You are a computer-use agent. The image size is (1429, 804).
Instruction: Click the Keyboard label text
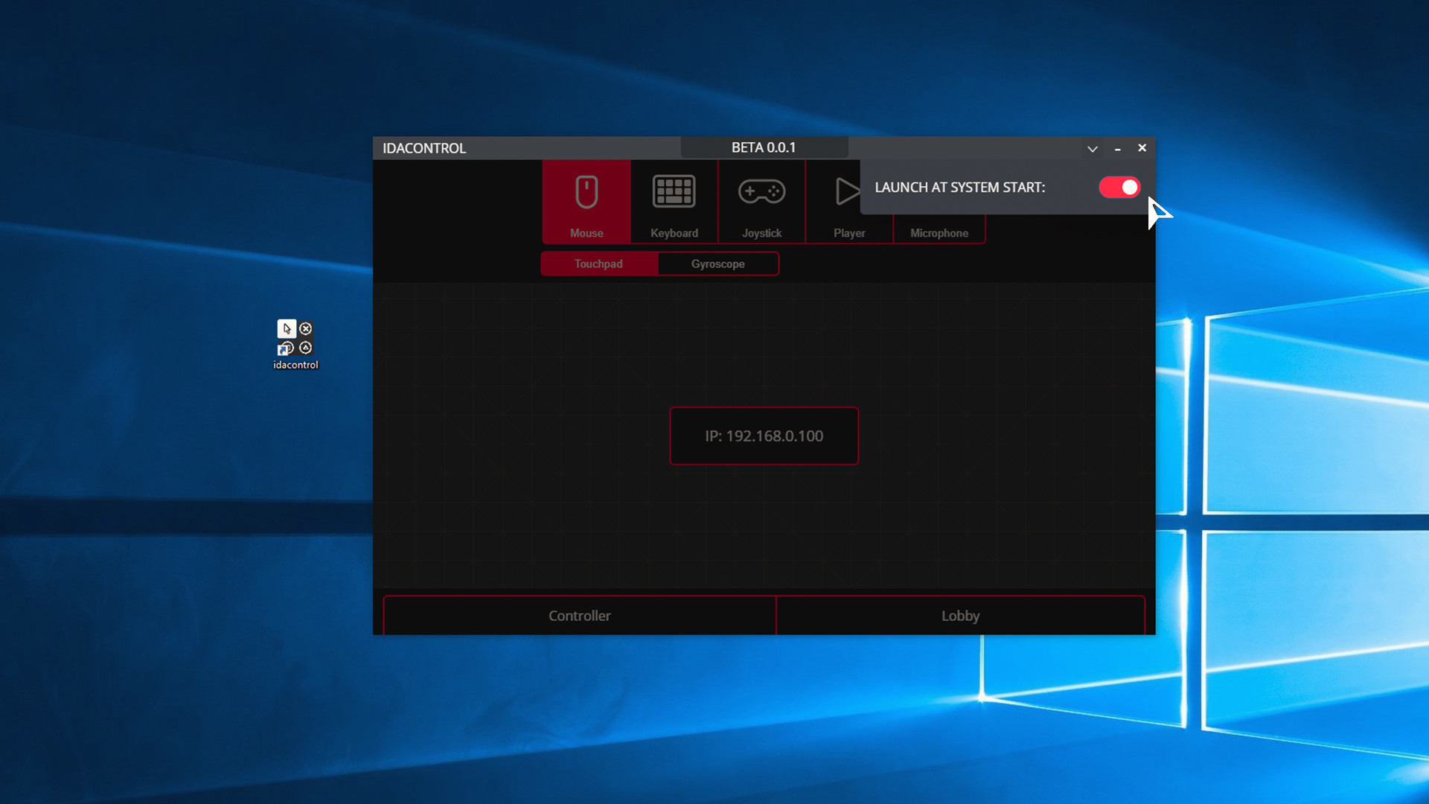coord(674,233)
